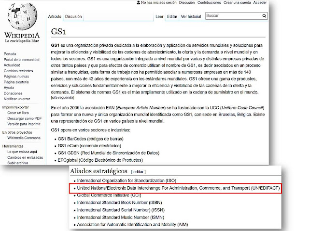Click the Wikipedia wordmark text

pyautogui.click(x=22, y=35)
